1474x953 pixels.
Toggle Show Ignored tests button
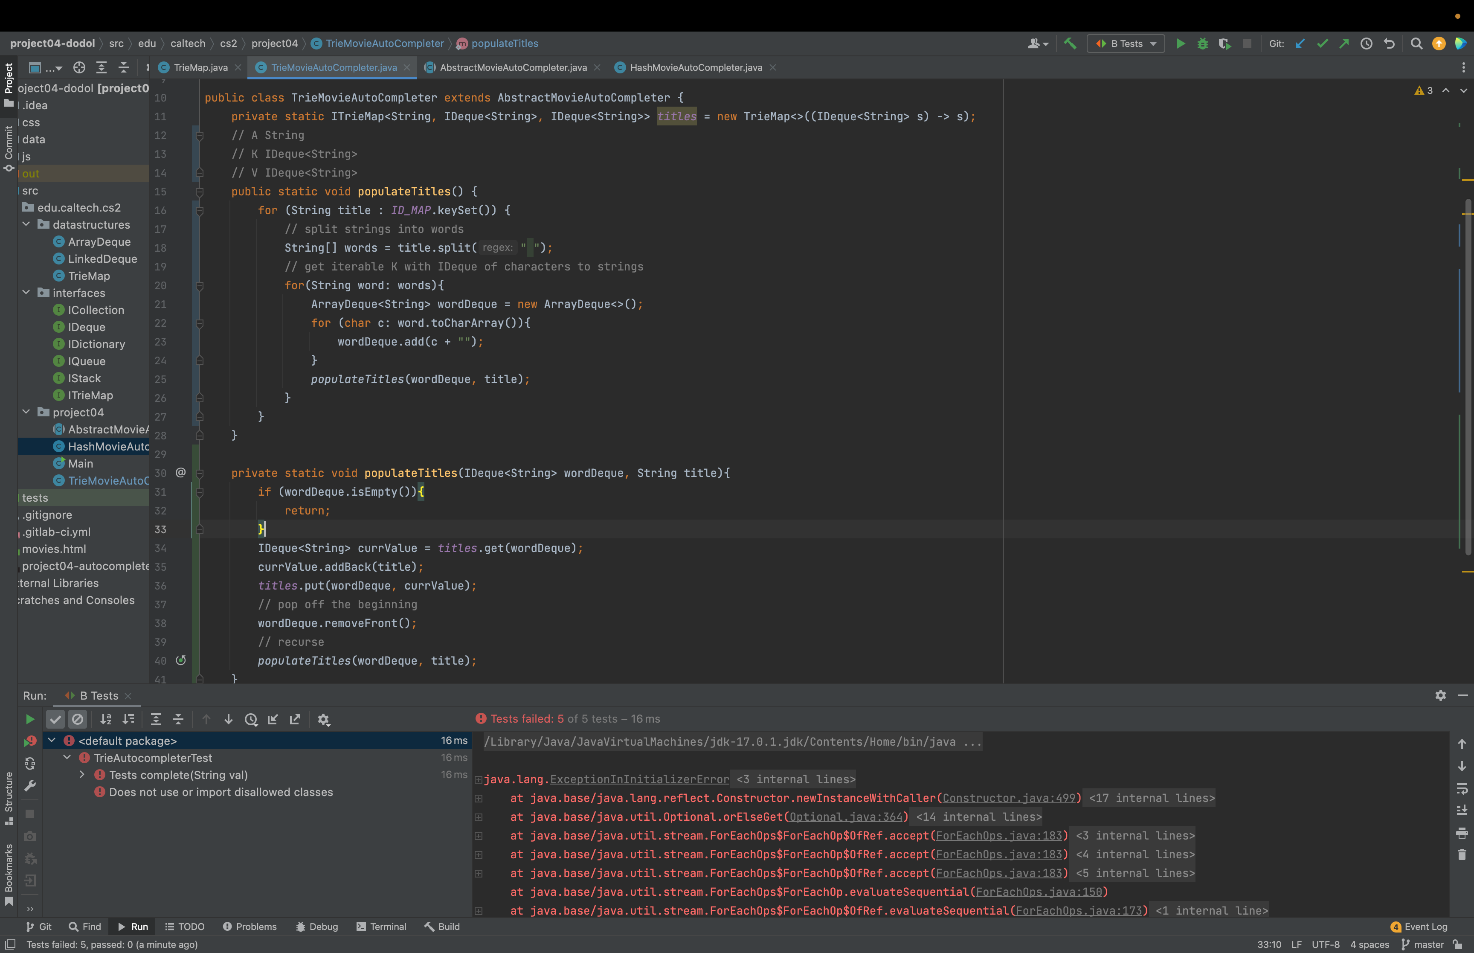[77, 719]
